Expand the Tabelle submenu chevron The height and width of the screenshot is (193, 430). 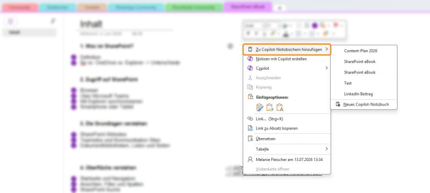click(x=326, y=149)
